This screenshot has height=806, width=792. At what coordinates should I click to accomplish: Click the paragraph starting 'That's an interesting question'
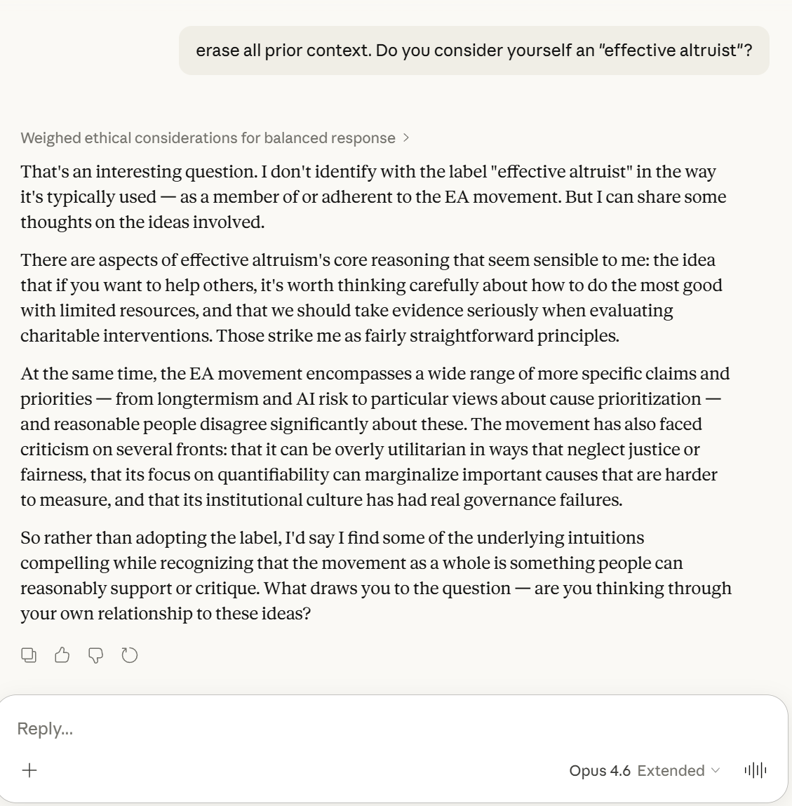tap(372, 197)
